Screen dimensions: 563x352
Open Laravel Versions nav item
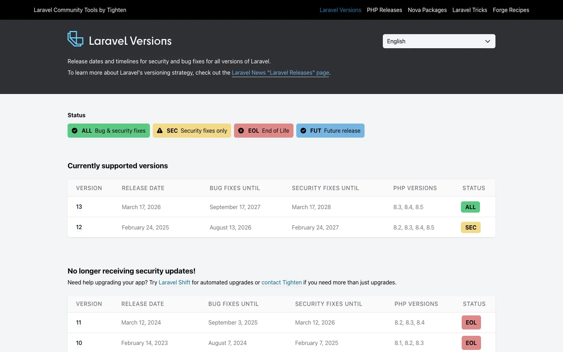pos(340,10)
